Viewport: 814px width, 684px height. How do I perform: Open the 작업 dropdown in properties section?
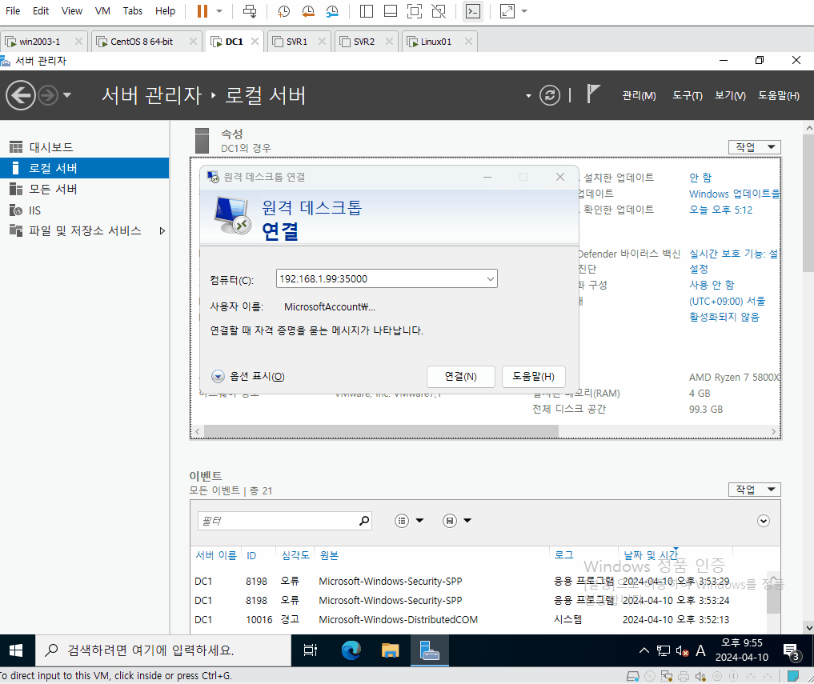click(x=754, y=147)
